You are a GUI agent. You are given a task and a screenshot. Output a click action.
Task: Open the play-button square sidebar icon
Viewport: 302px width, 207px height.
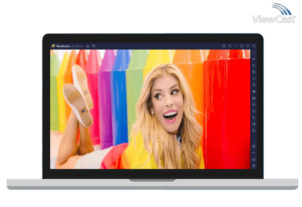click(x=254, y=72)
